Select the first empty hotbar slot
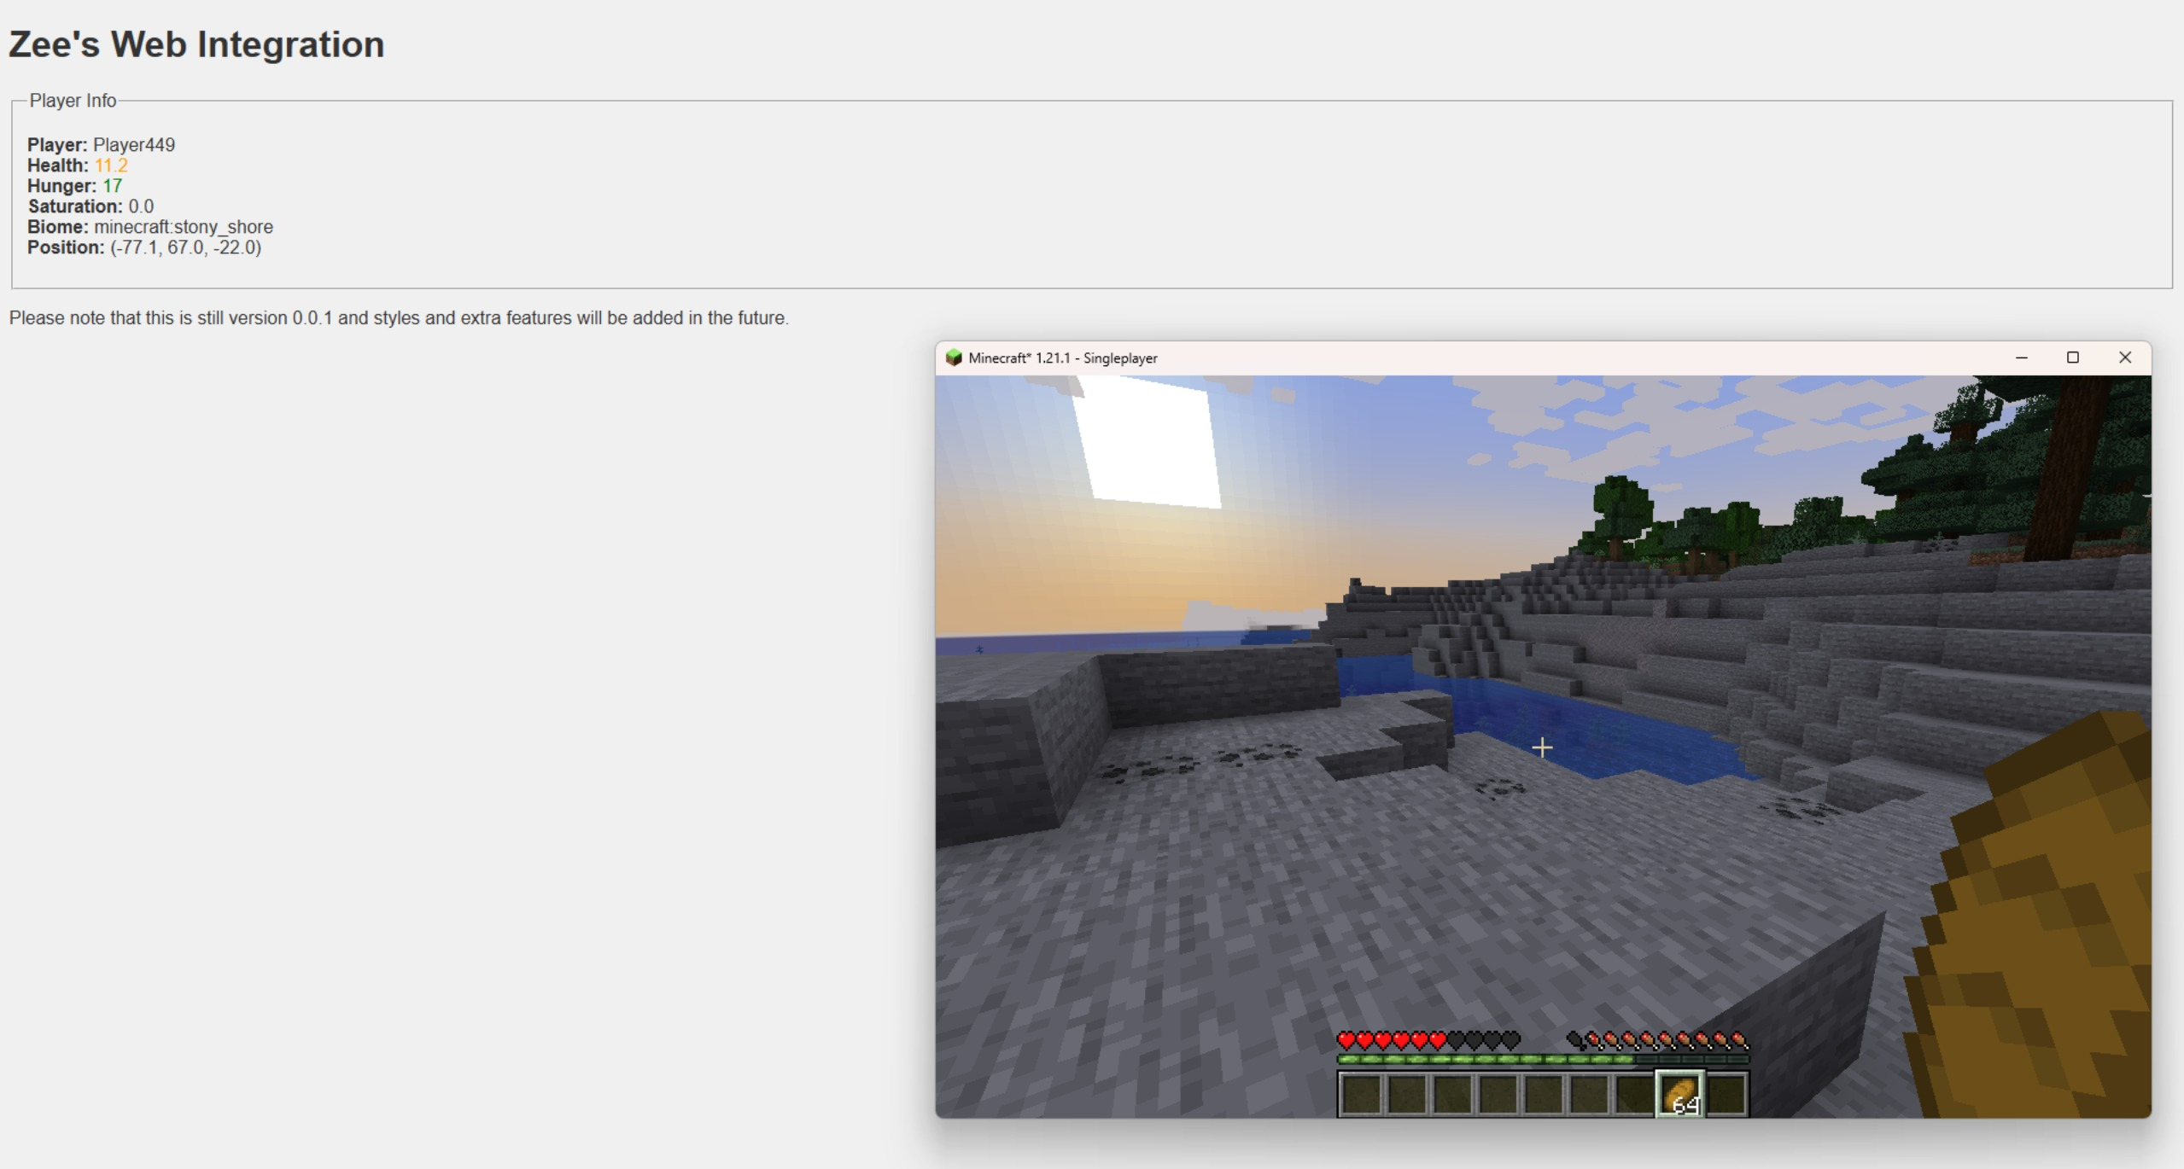 pos(1361,1094)
